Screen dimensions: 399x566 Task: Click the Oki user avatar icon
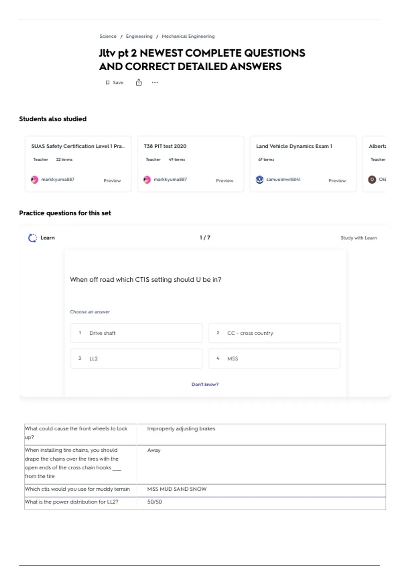[372, 179]
